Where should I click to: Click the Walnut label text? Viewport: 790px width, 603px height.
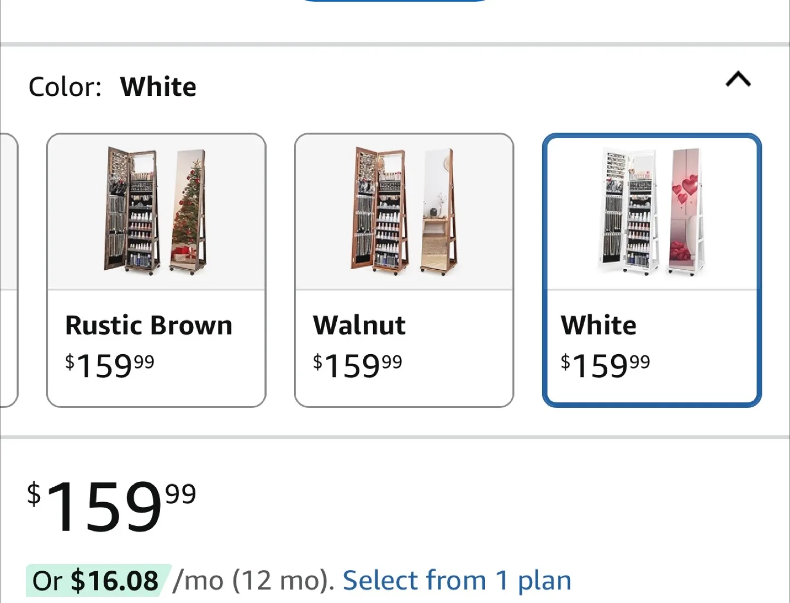click(359, 325)
